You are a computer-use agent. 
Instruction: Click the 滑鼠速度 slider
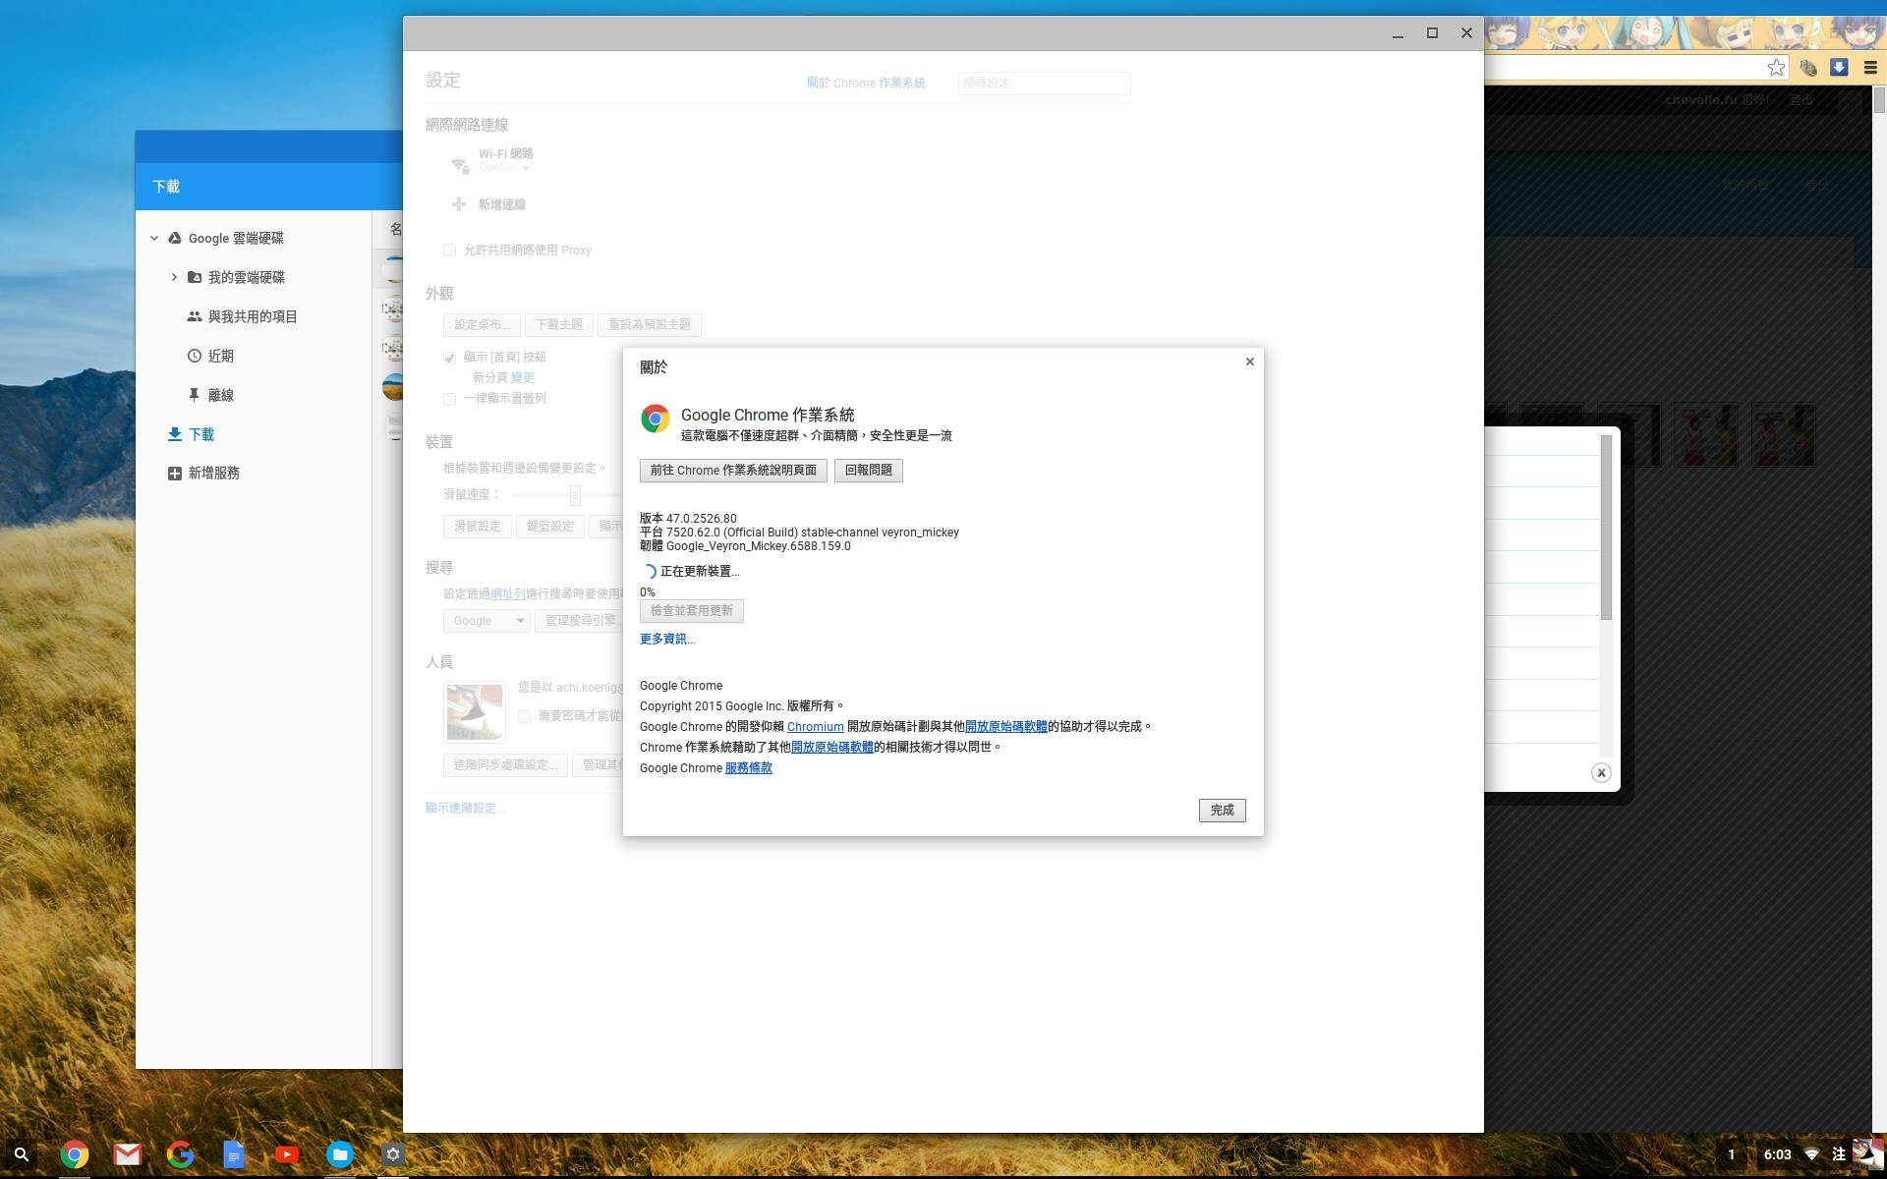click(x=575, y=495)
